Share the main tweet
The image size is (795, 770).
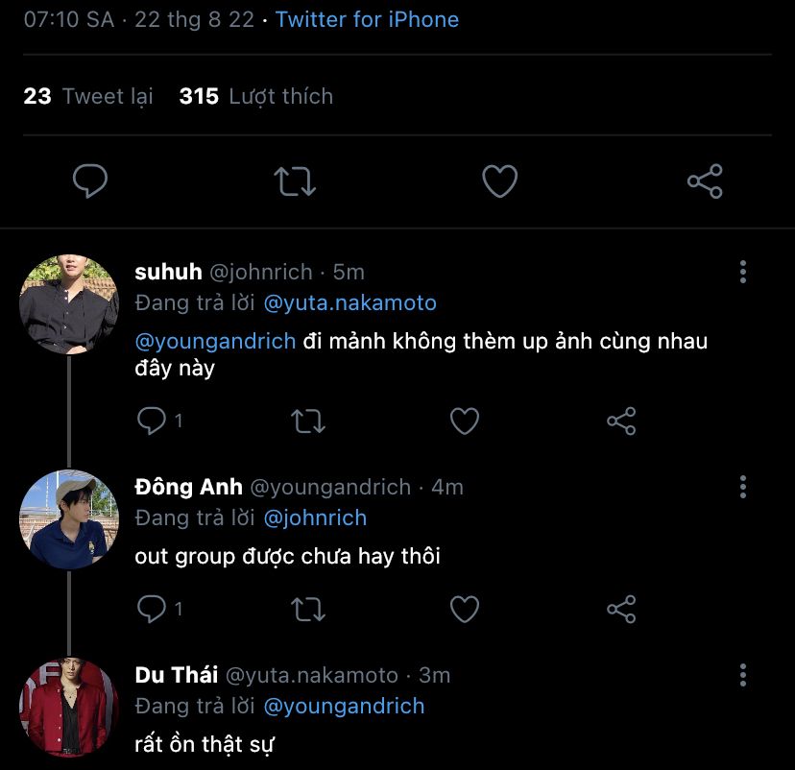pos(705,180)
